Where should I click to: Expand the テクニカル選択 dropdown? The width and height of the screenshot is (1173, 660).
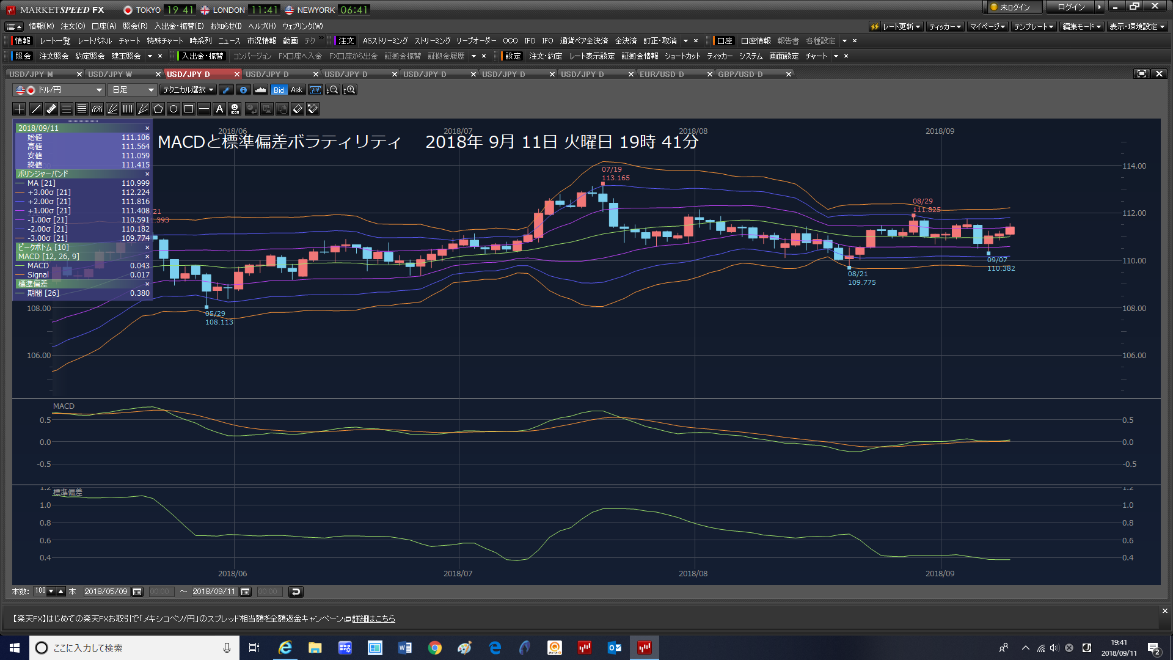(188, 90)
